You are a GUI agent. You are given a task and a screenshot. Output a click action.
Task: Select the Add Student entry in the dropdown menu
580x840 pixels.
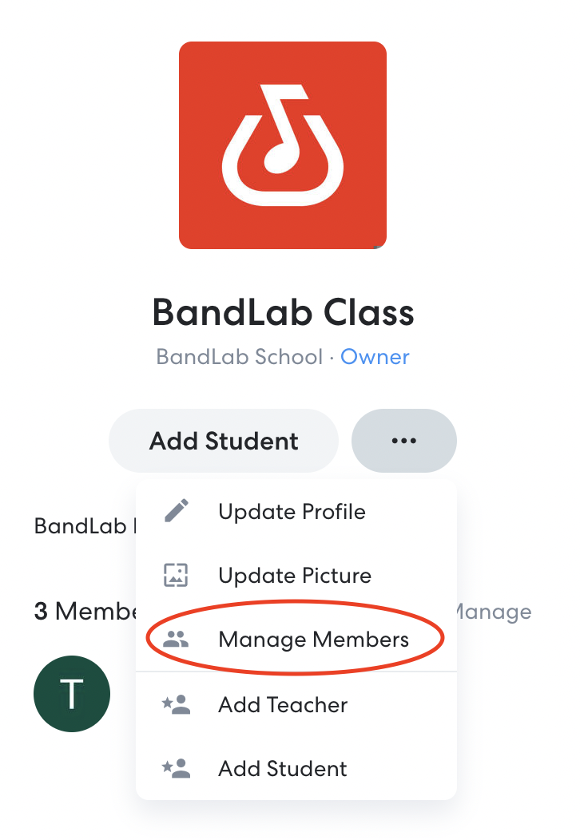(x=296, y=768)
